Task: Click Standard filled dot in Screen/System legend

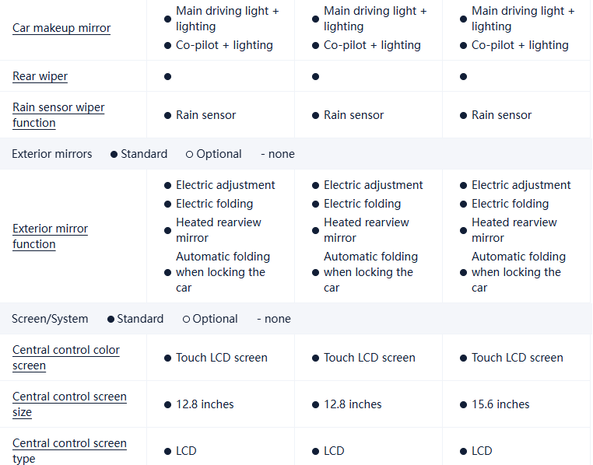Action: [x=111, y=319]
